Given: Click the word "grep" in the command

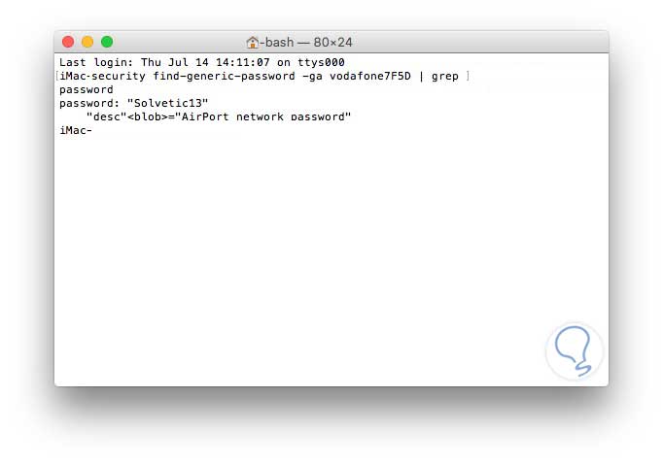Looking at the screenshot, I should [x=445, y=76].
